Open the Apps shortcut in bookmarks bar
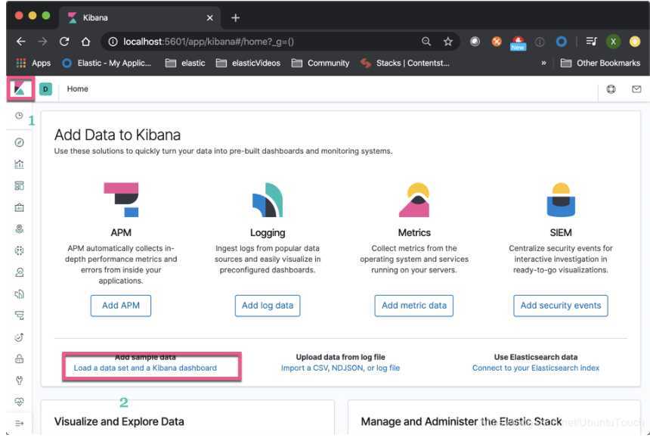 point(33,63)
